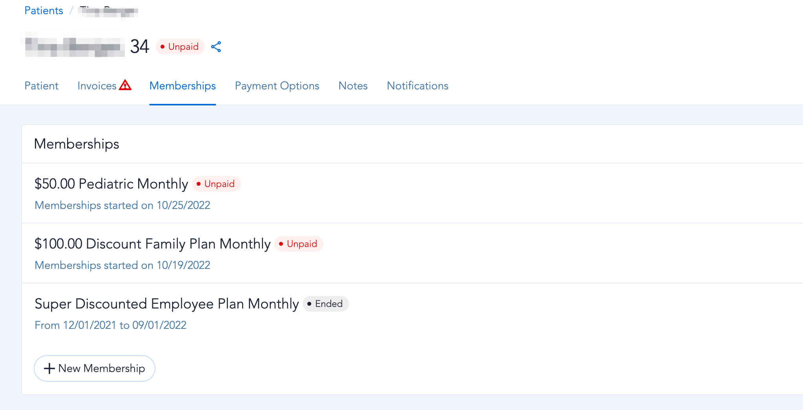This screenshot has width=803, height=410.
Task: Click the red warning triangle on Invoices
Action: pos(125,85)
